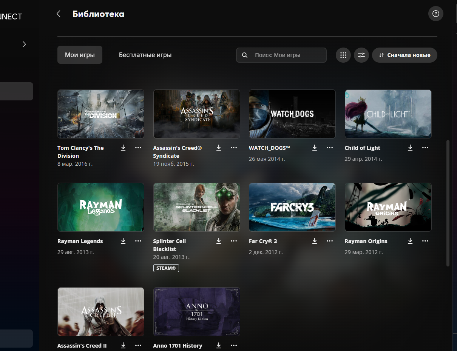Open the Rayman Origins cover thumbnail
Viewport: 457px width, 351px height.
(388, 207)
